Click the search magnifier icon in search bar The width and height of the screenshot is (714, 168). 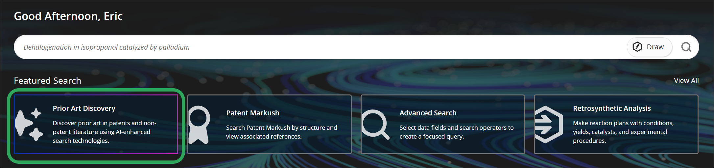click(x=686, y=47)
